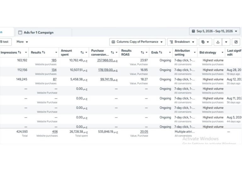The width and height of the screenshot is (242, 171).
Task: Select the 149,245 impressions cell
Action: 22,79
